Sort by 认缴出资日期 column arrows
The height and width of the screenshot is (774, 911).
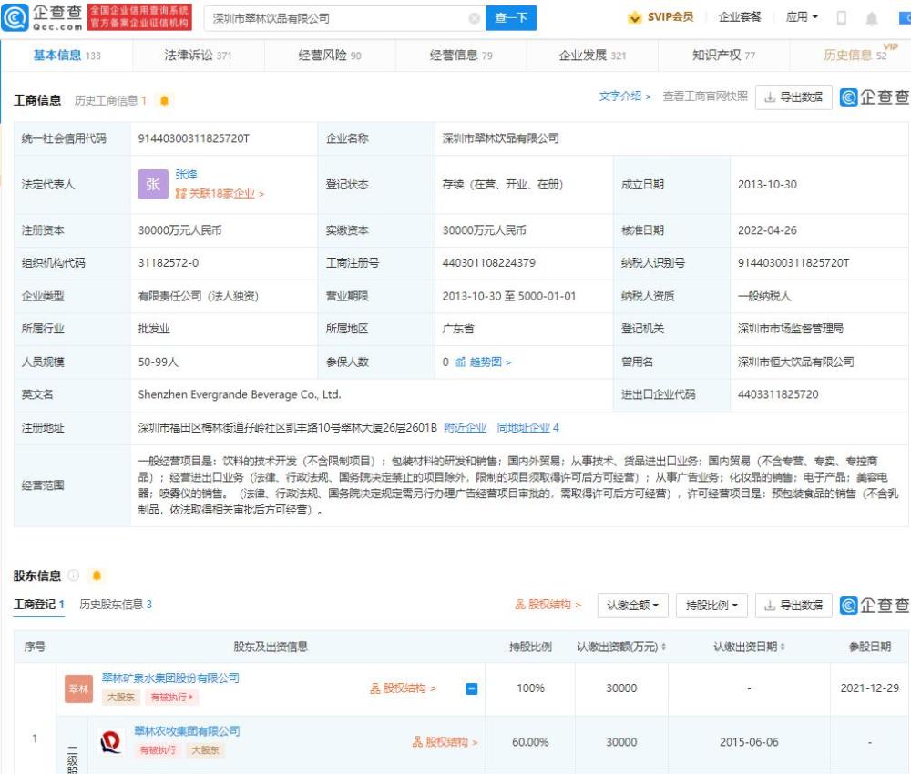coord(782,647)
